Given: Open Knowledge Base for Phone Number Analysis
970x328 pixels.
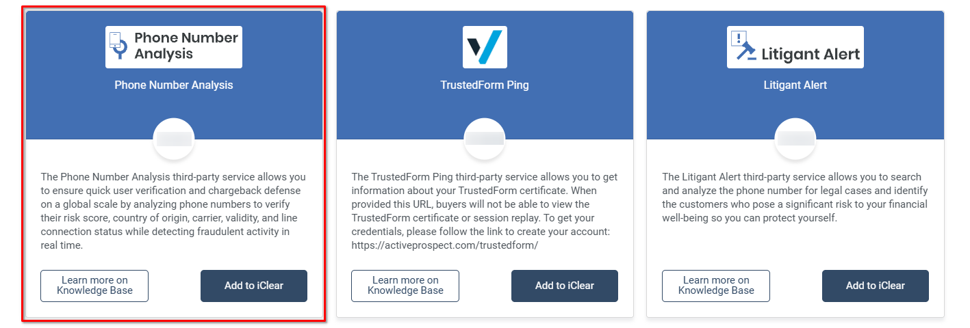Looking at the screenshot, I should click(x=94, y=286).
